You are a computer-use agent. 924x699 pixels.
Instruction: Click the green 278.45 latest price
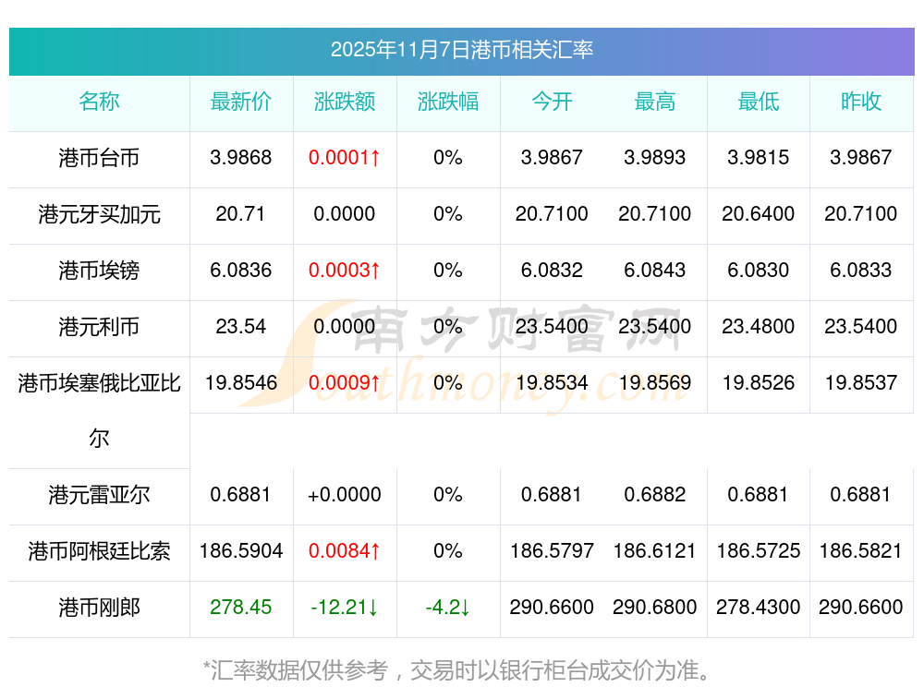[x=241, y=608]
